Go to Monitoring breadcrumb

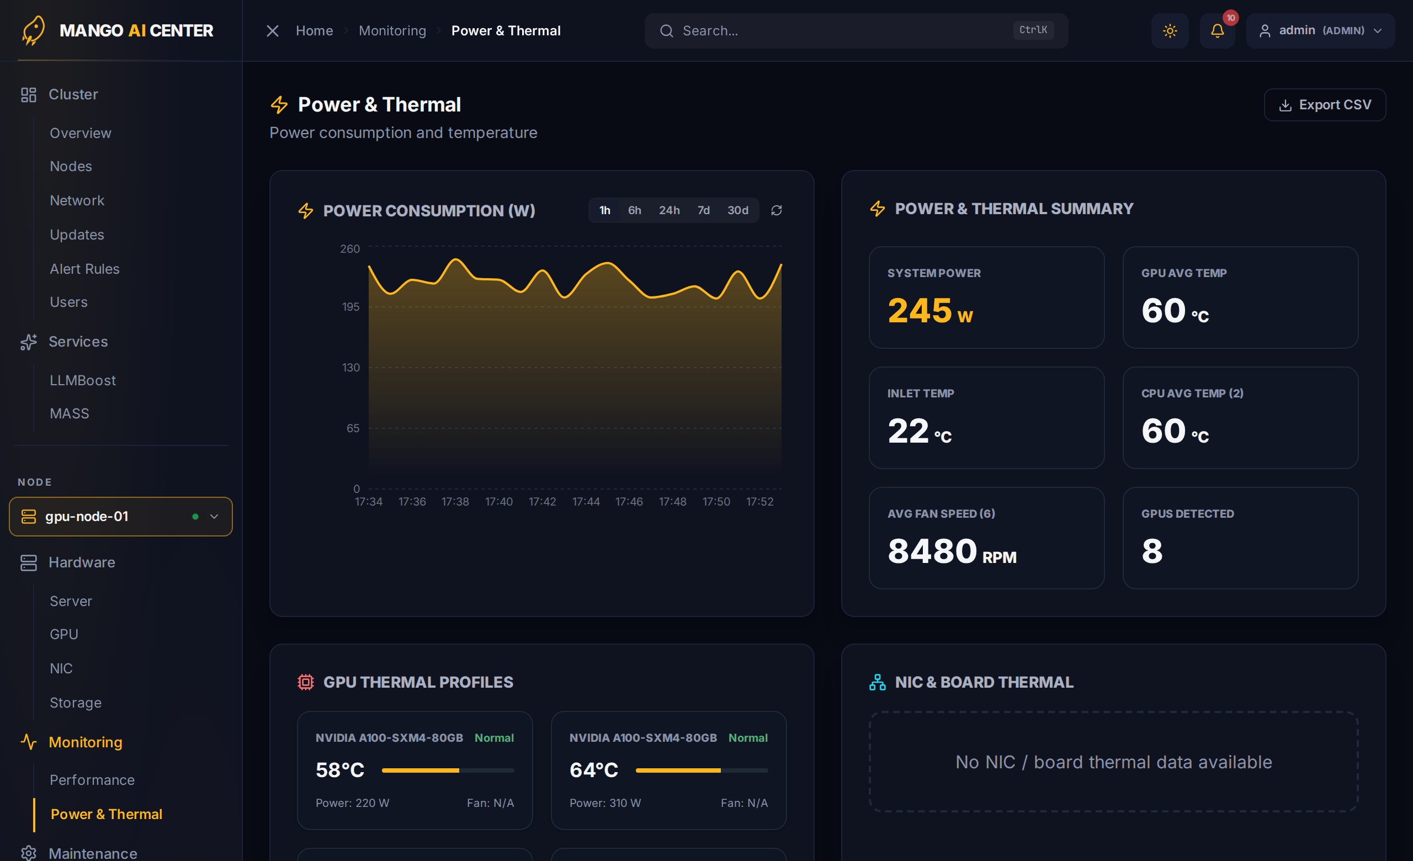tap(392, 31)
